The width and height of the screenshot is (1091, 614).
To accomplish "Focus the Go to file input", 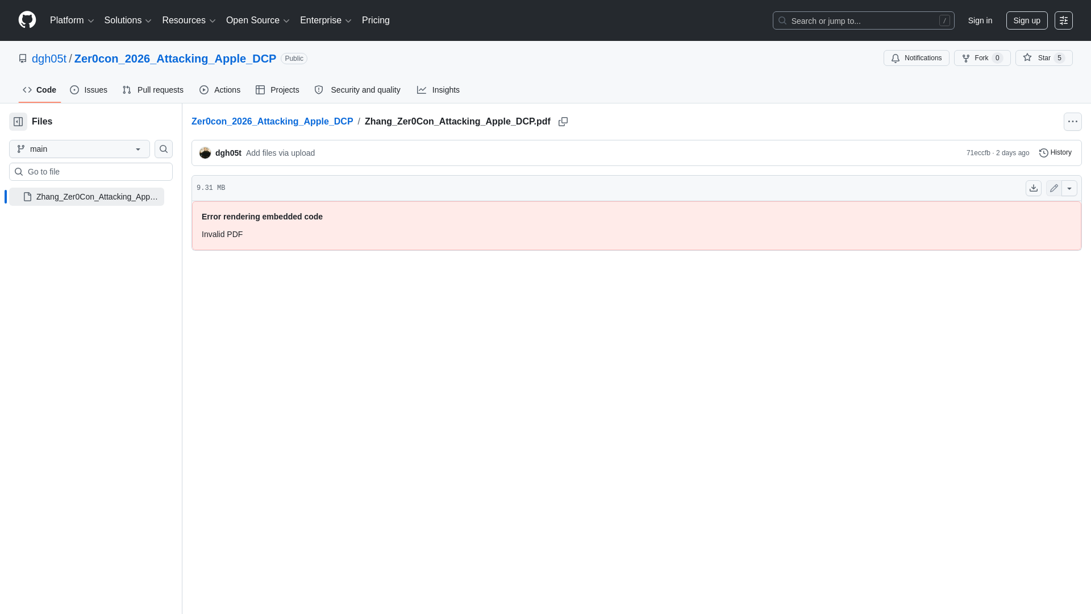I will tap(91, 172).
